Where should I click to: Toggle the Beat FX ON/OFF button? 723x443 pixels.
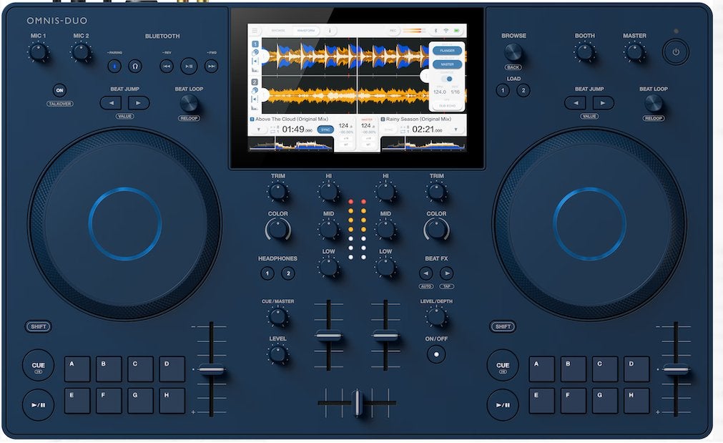[x=436, y=354]
